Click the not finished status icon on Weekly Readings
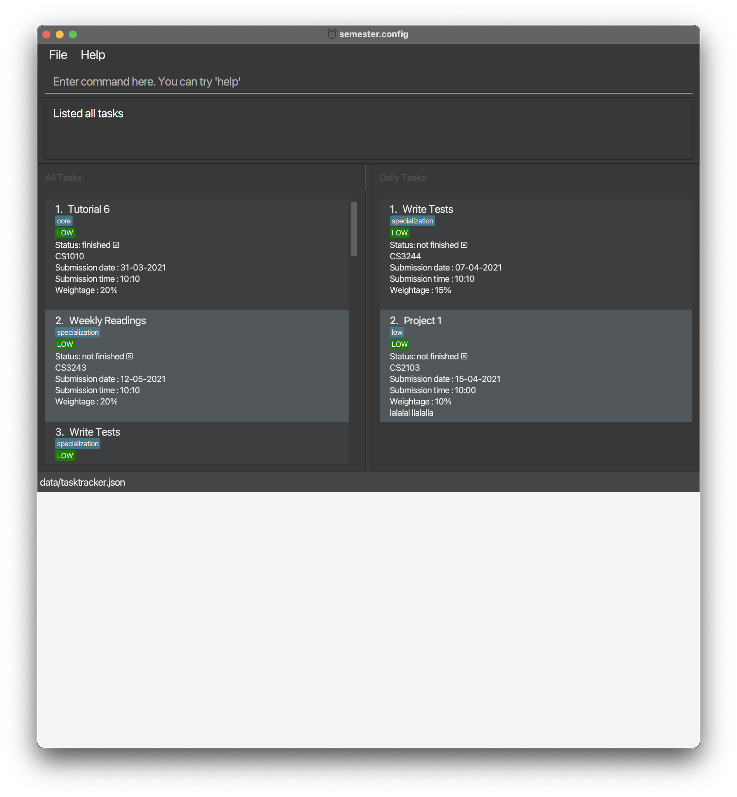 [130, 356]
